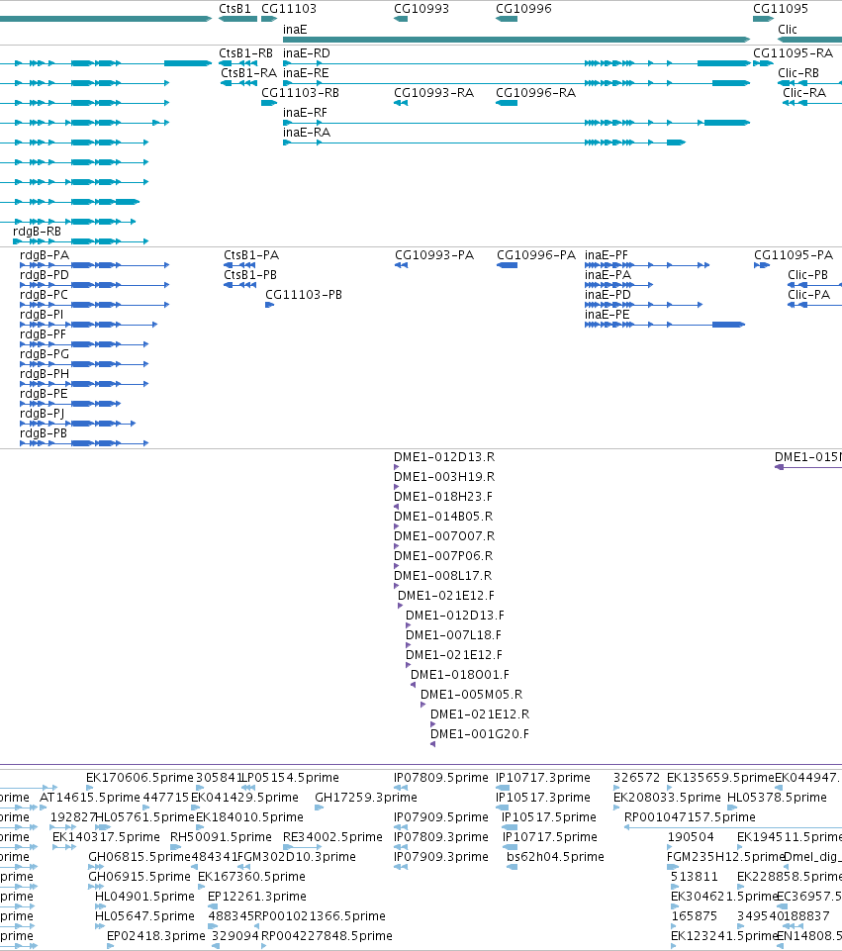This screenshot has height=951, width=842.
Task: Click transcript CG11095-RA label
Action: 793,53
